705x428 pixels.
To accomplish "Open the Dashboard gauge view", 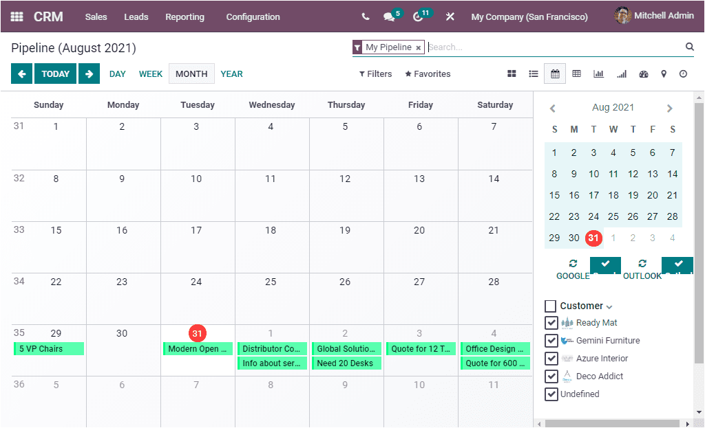I will pyautogui.click(x=643, y=74).
